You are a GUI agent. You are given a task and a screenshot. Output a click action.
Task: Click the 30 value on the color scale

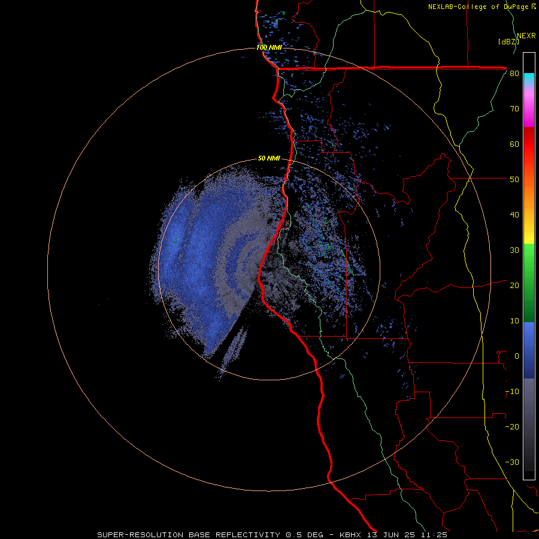coord(514,250)
